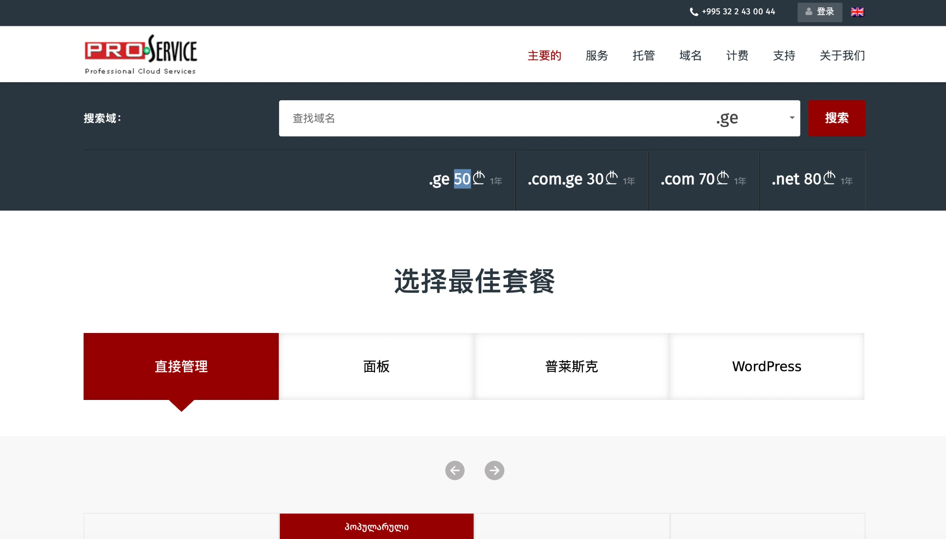
Task: Open the 关于我们 menu item
Action: click(842, 55)
